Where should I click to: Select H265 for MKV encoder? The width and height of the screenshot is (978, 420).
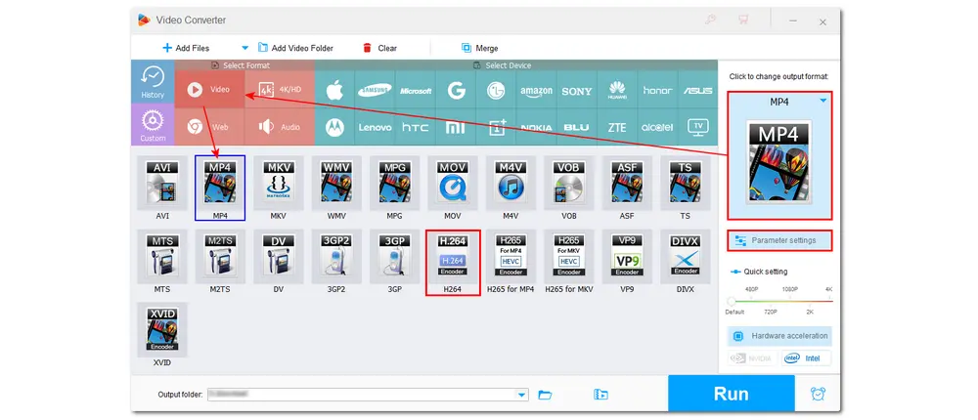click(569, 256)
